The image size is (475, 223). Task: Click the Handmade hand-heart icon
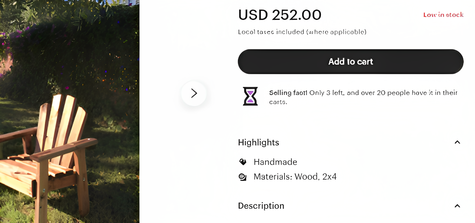(x=243, y=162)
